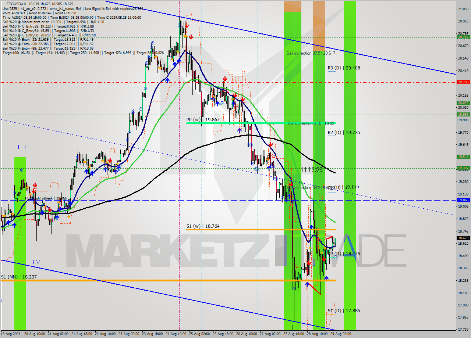Image resolution: width=471 pixels, height=338 pixels.
Task: Click the 'R3 (D) | 20.405' pivot label
Action: [x=344, y=68]
